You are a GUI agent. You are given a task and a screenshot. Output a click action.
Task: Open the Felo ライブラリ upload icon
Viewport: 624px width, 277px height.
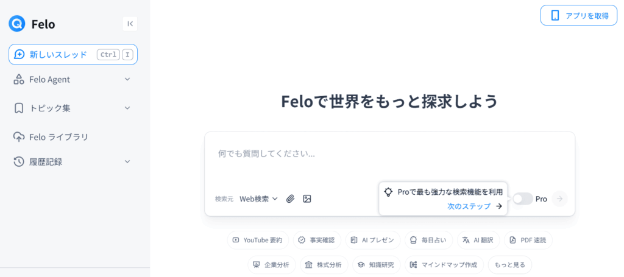[x=18, y=137]
